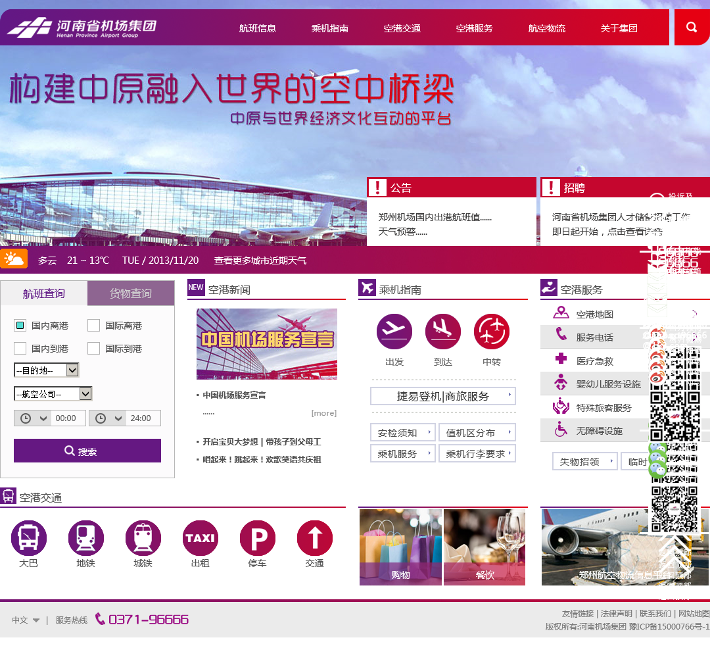Click the search magnifier icon in header
This screenshot has height=646, width=710.
[x=691, y=27]
